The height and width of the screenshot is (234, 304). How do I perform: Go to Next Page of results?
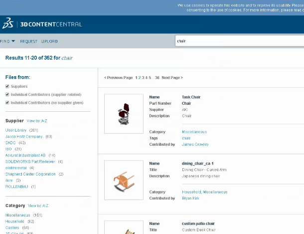tap(172, 78)
